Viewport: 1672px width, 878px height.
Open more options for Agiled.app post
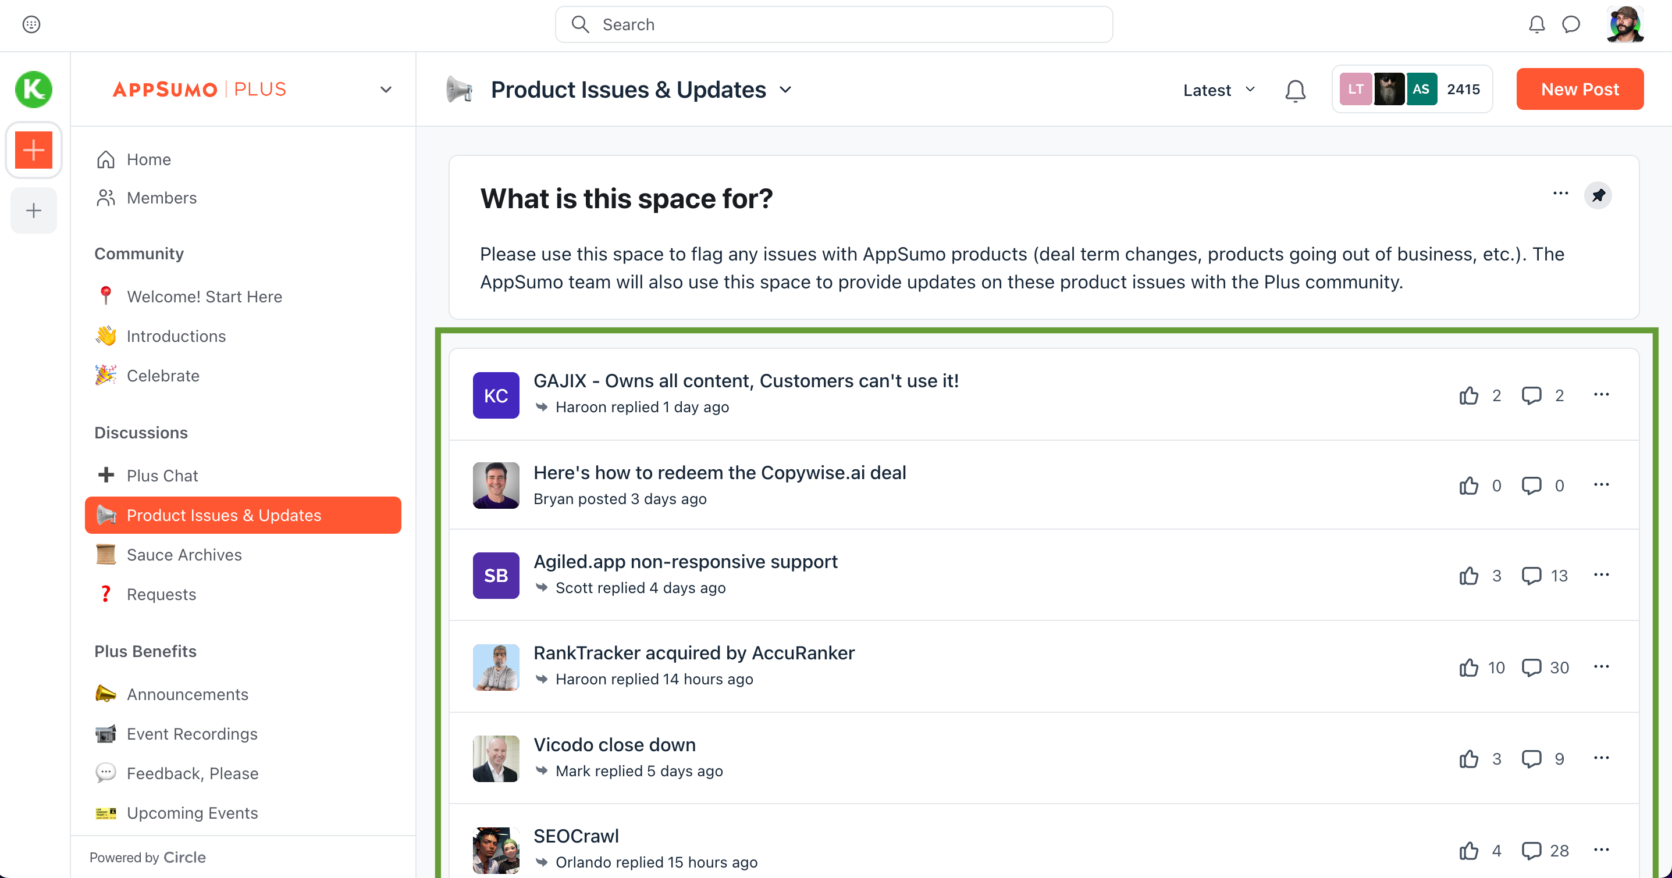[1601, 575]
